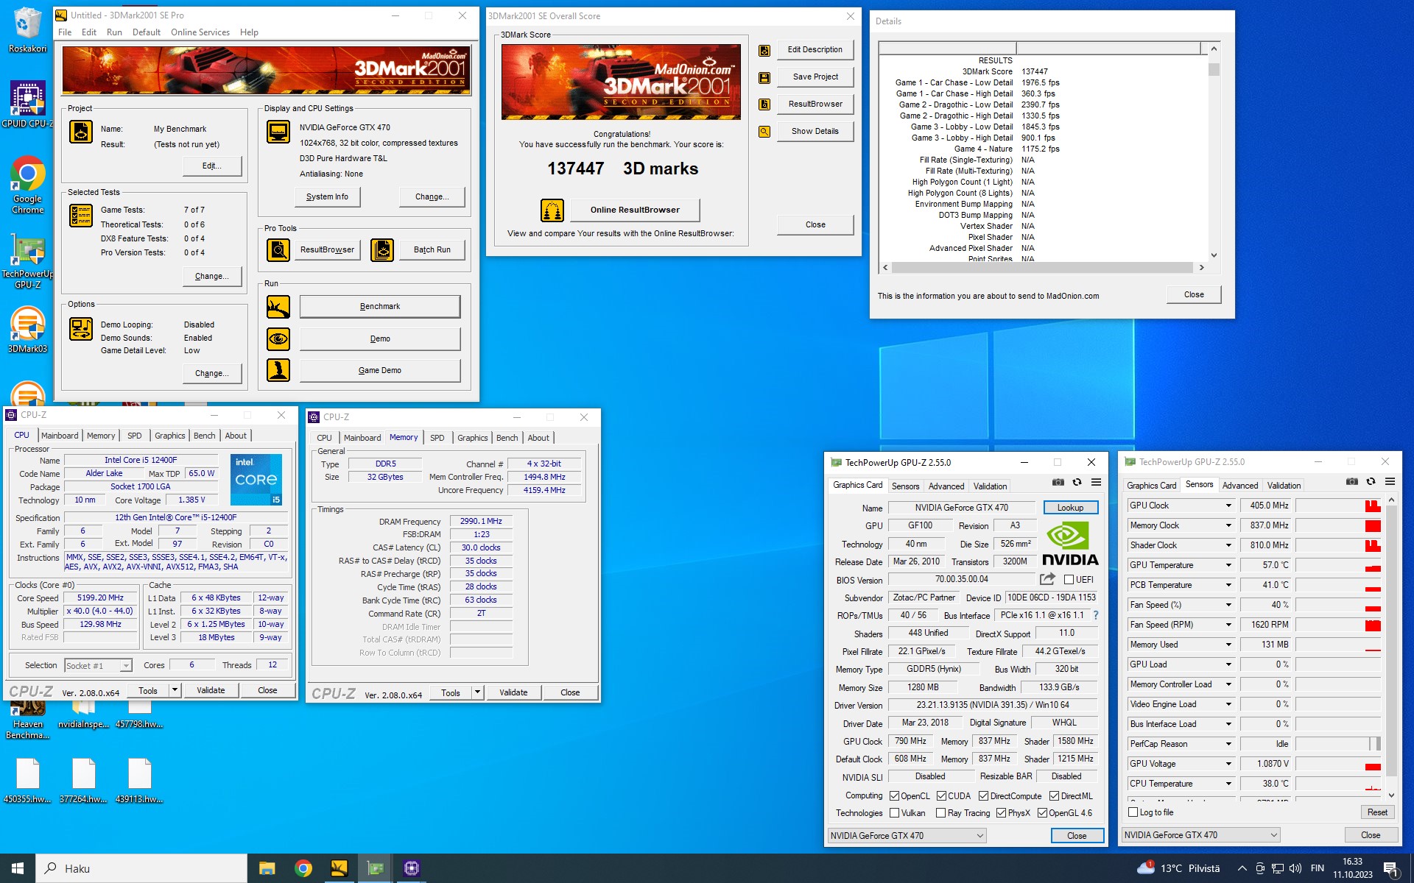
Task: Click the Display and CPU Settings monitor icon
Action: click(x=278, y=132)
